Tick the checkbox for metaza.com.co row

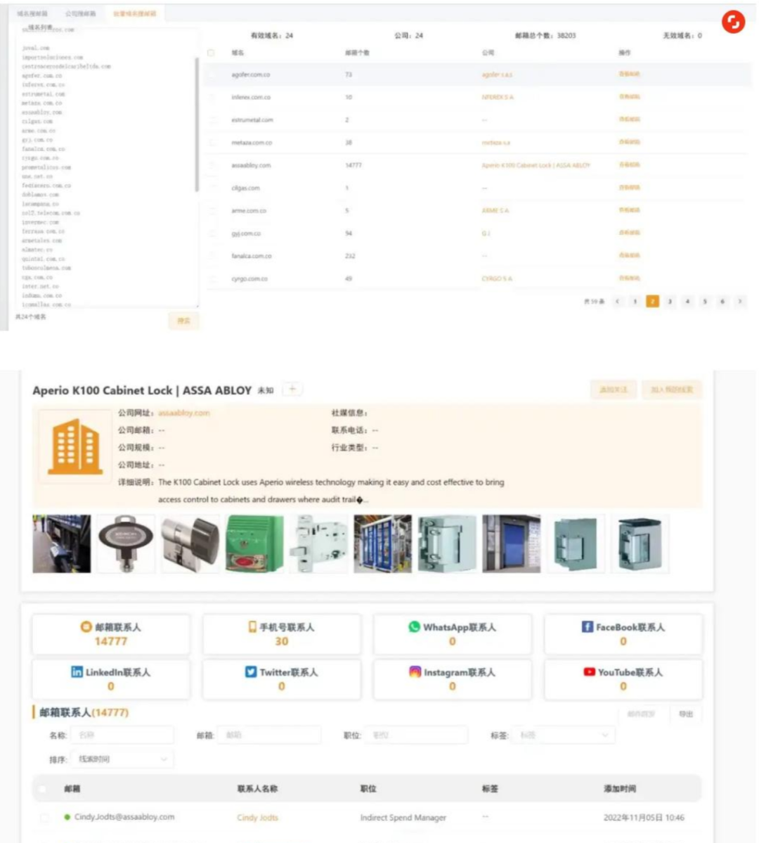[213, 143]
